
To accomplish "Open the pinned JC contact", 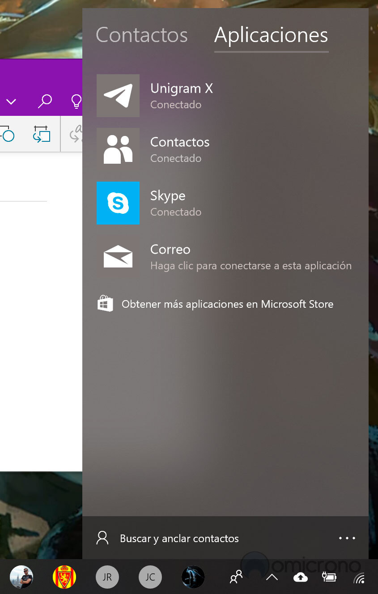I will point(150,577).
